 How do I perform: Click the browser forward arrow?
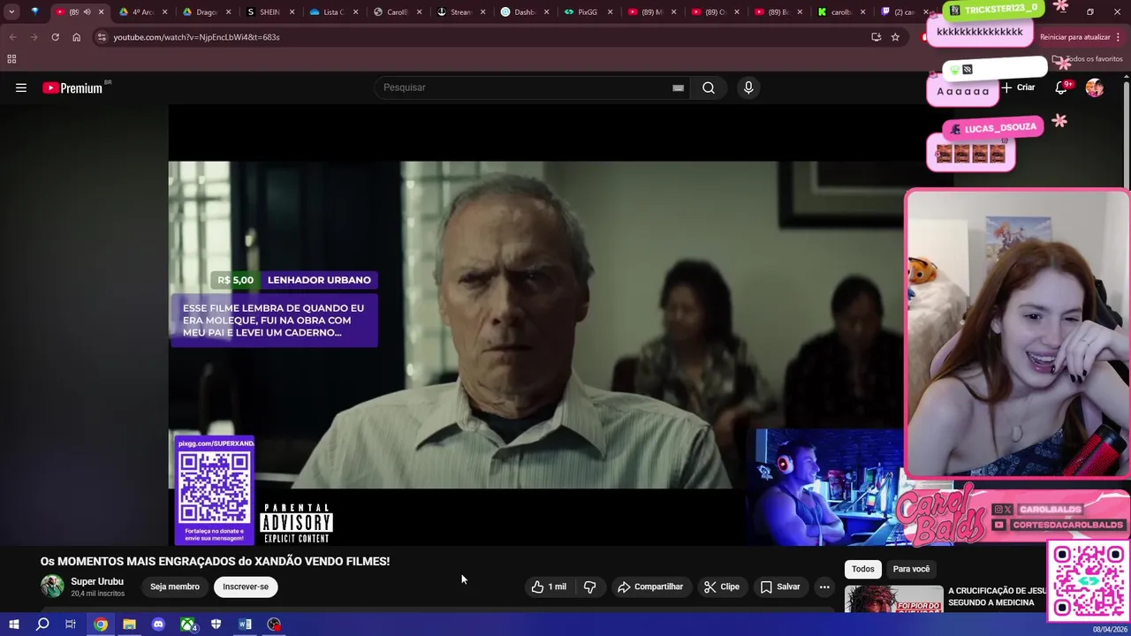(x=34, y=37)
